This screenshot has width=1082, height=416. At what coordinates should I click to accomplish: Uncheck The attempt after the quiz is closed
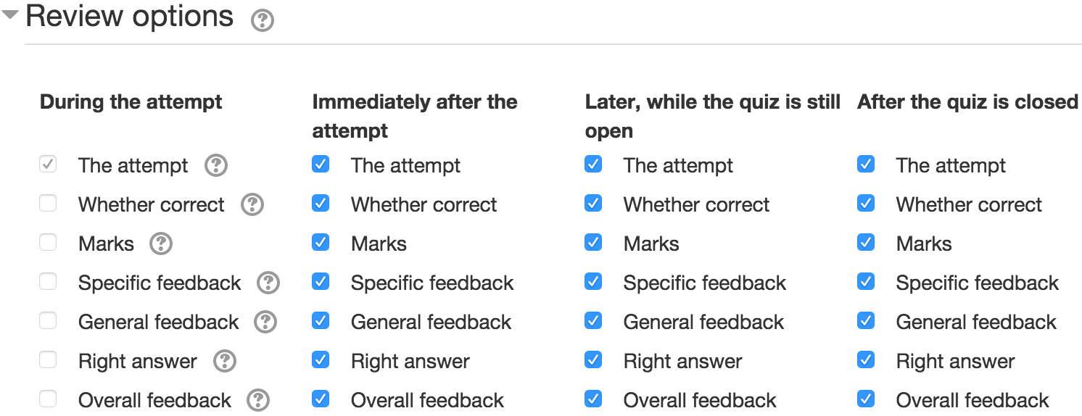pyautogui.click(x=866, y=165)
